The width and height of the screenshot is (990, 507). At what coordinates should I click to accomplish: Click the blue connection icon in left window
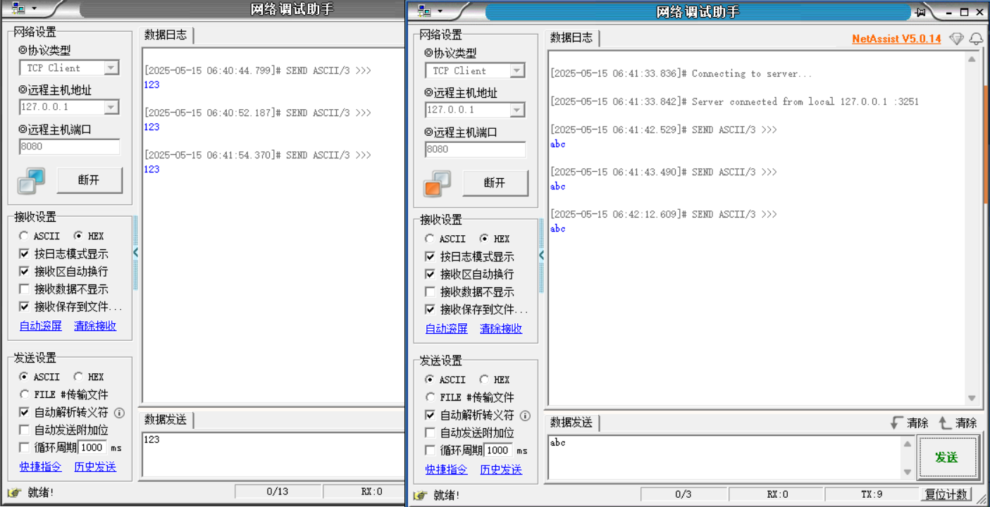coord(32,180)
